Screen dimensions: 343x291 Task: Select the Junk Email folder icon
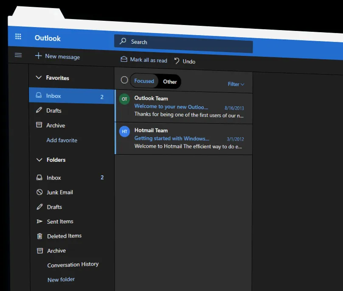(x=39, y=192)
